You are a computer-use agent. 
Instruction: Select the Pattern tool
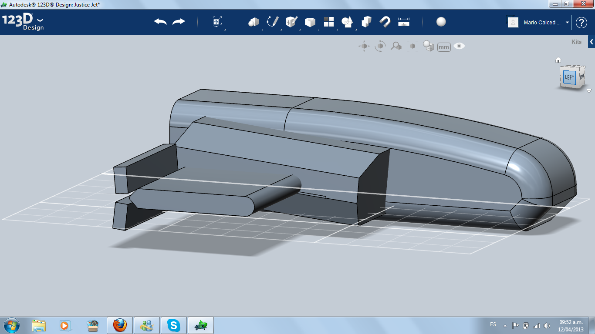[x=329, y=22]
